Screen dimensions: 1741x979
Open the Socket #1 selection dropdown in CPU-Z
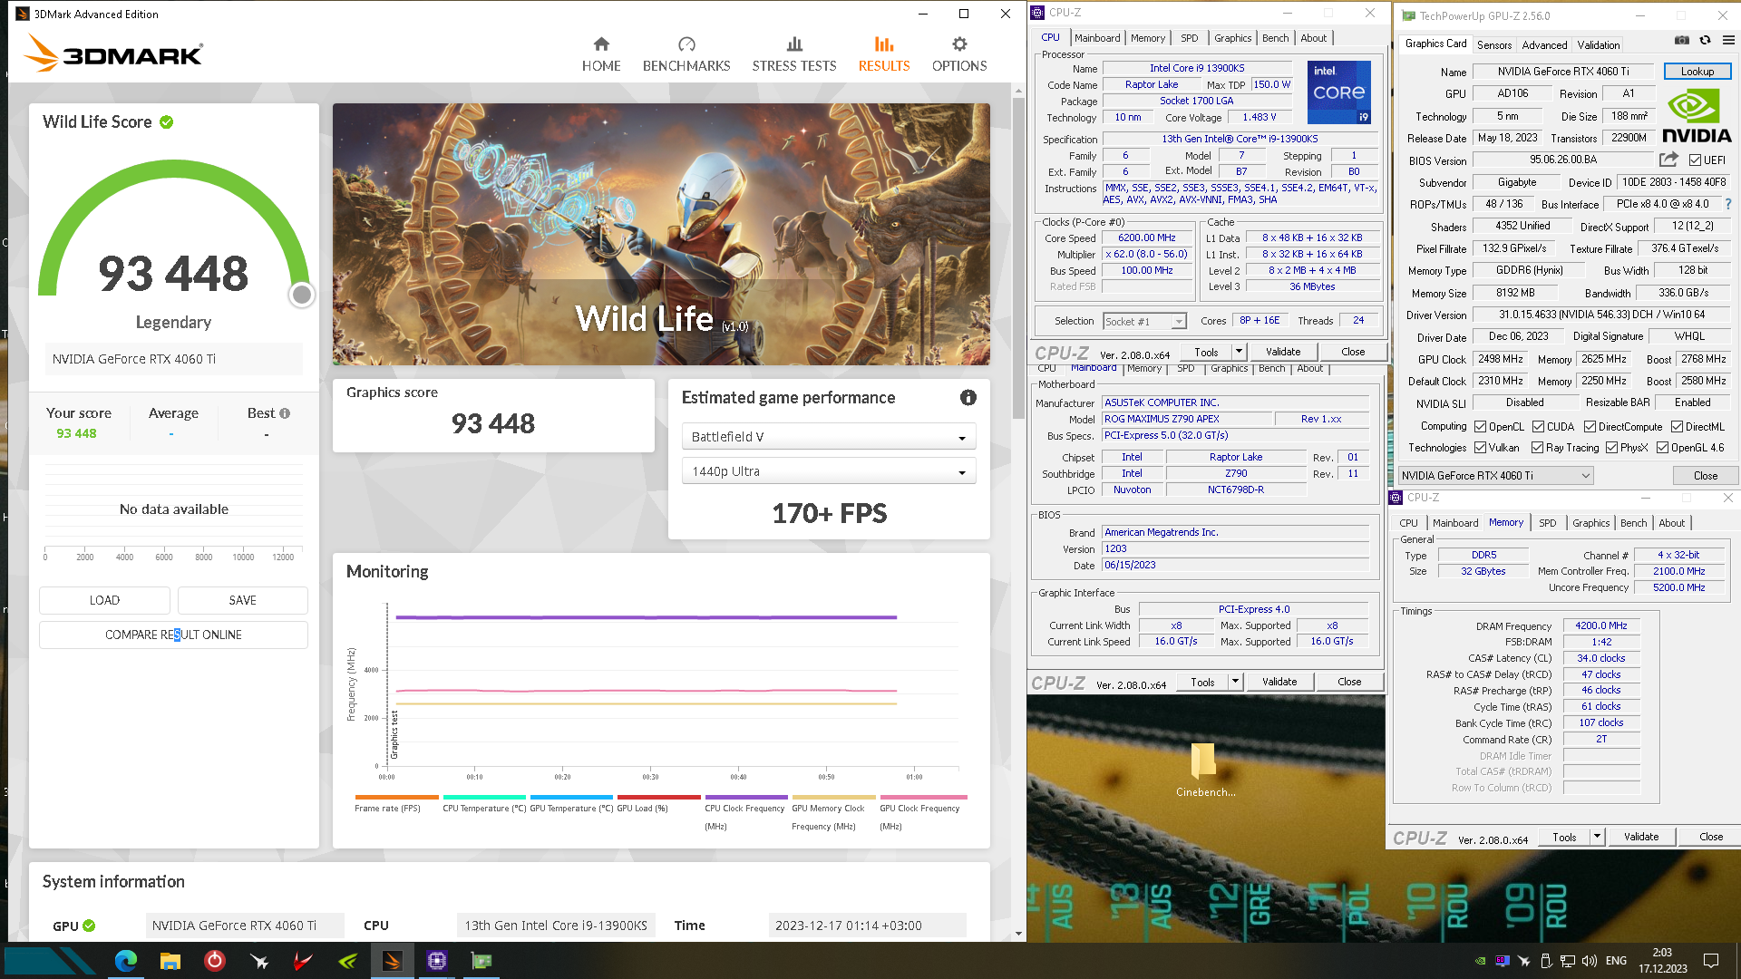pos(1144,321)
